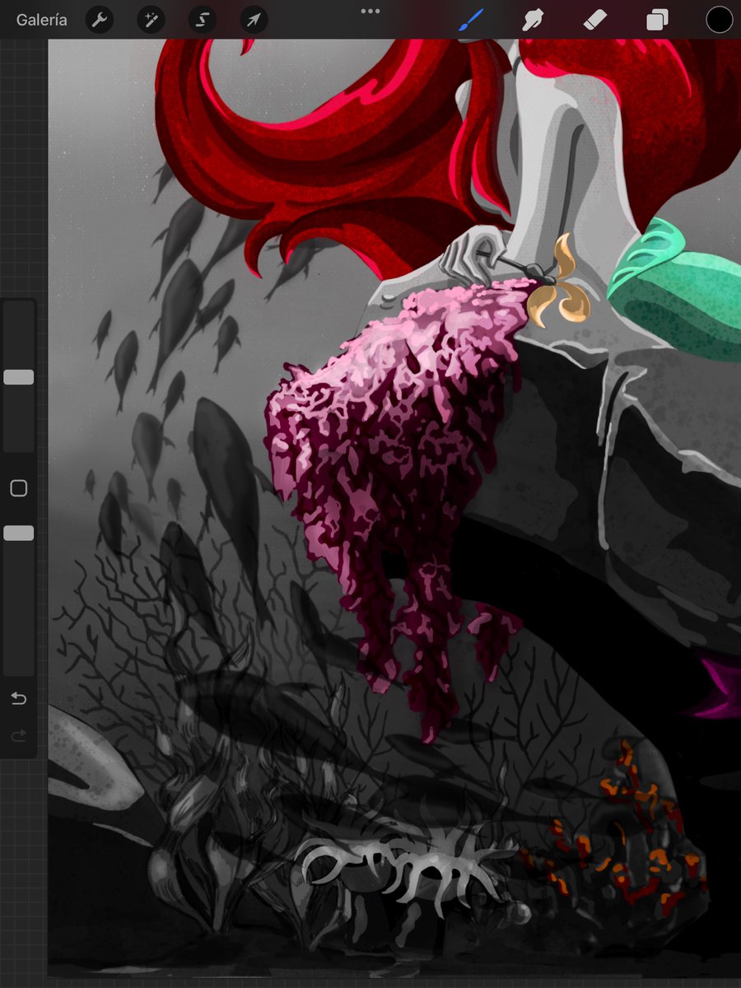The height and width of the screenshot is (988, 741).
Task: Select the Smudge finger tool
Action: 534,20
